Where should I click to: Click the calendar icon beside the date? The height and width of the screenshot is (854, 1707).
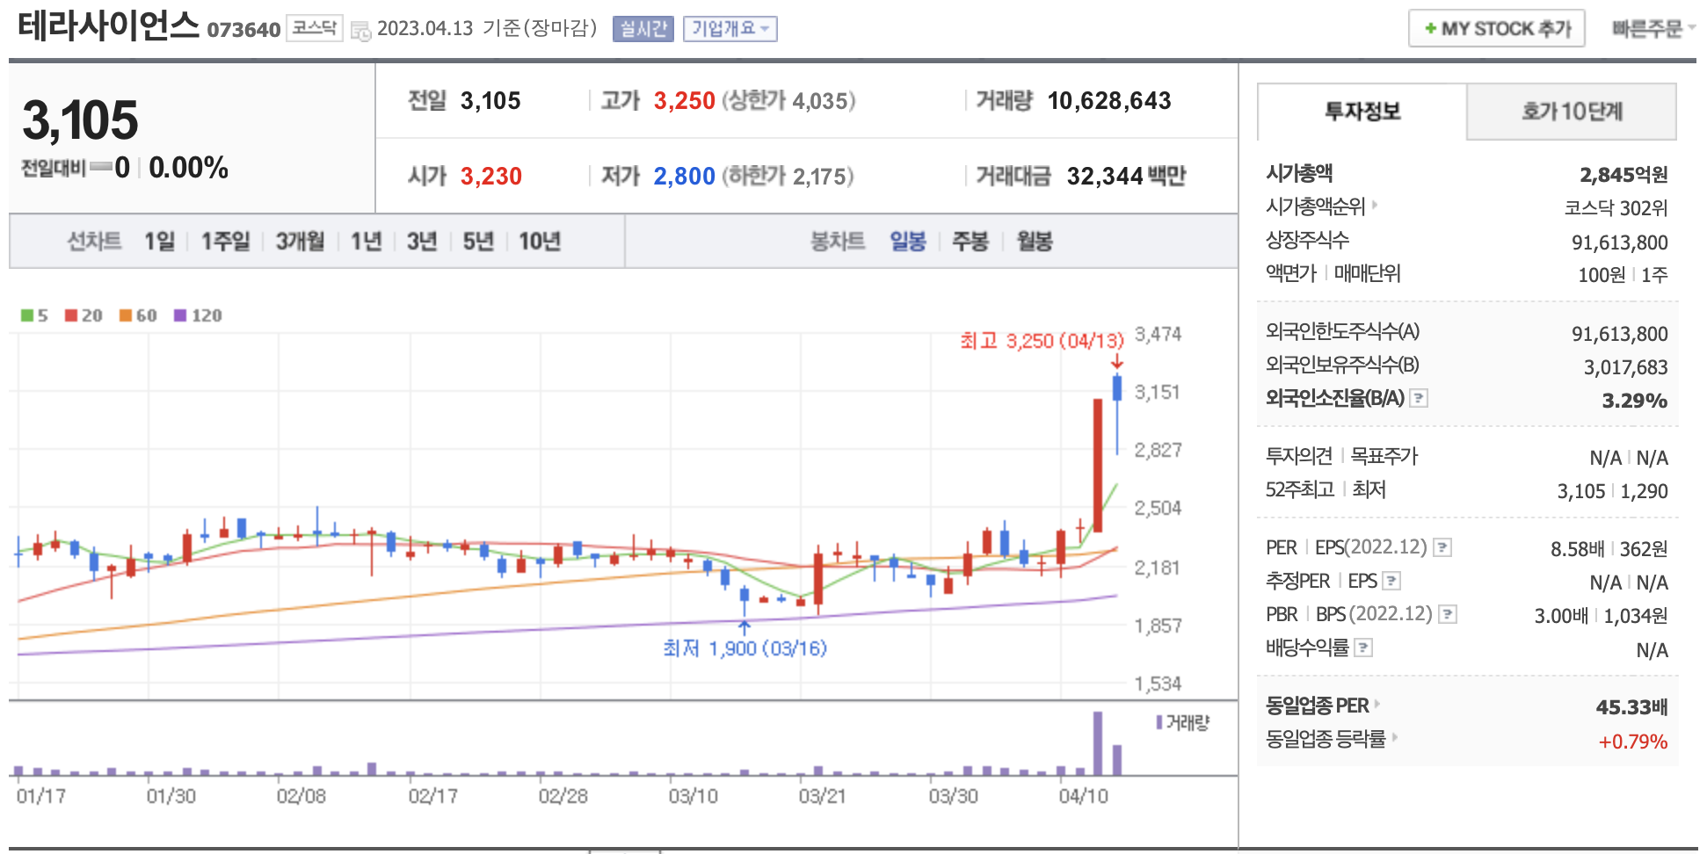point(360,31)
